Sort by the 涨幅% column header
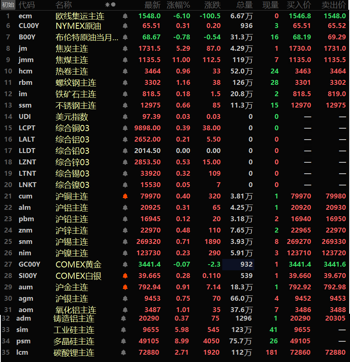The width and height of the screenshot is (350, 362). pos(178,5)
